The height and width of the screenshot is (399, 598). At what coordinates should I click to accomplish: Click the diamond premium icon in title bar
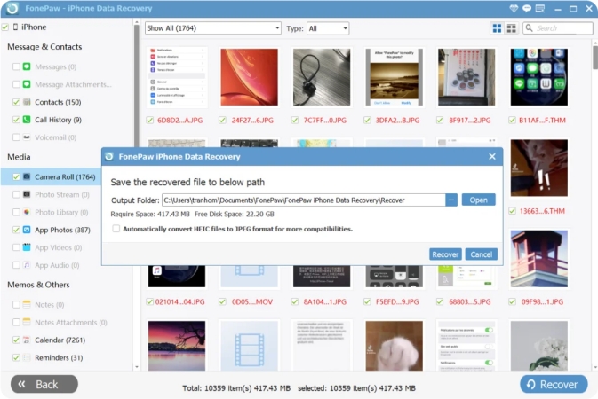point(514,8)
